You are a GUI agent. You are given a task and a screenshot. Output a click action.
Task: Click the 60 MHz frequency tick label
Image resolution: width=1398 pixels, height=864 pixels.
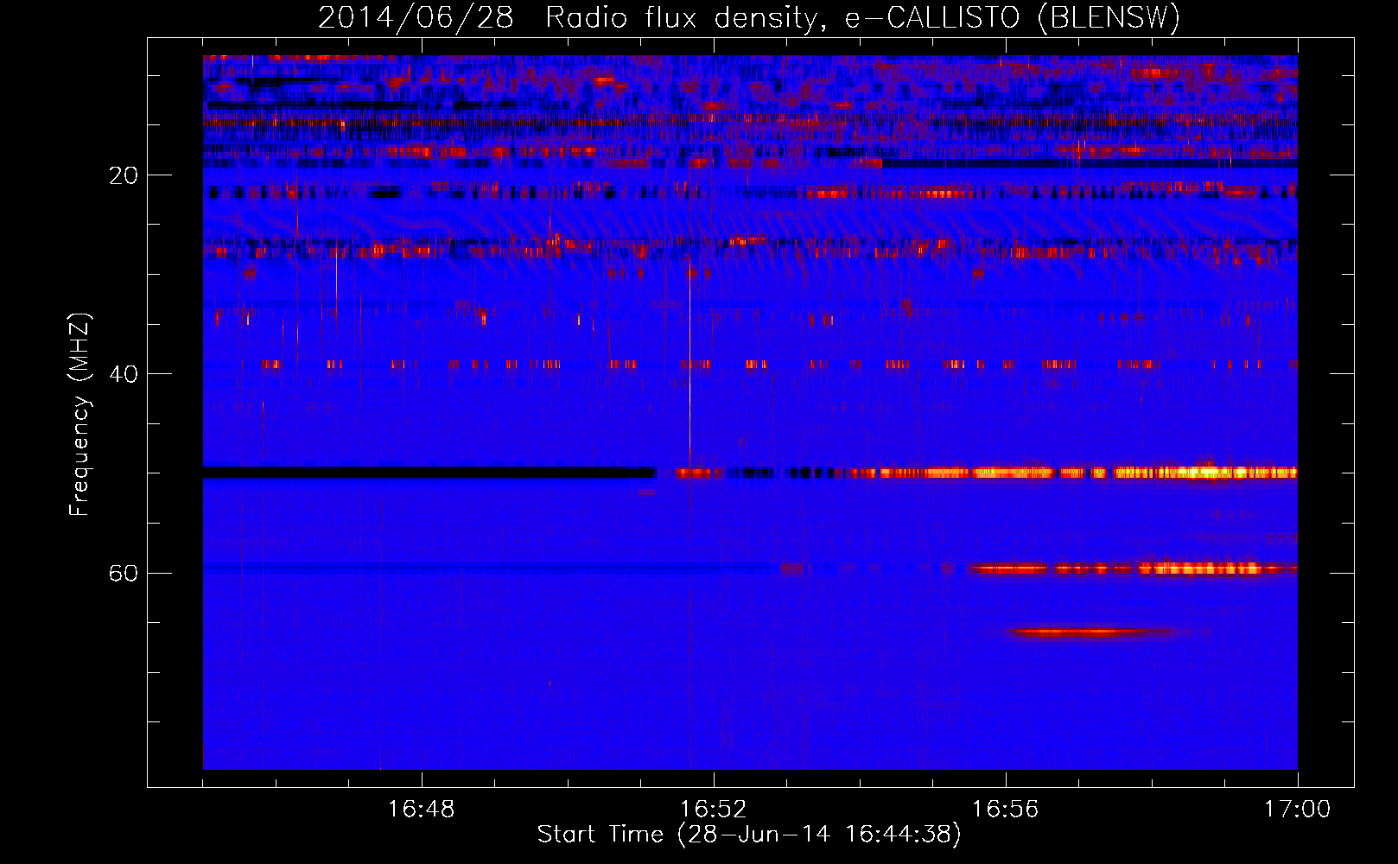(x=124, y=574)
